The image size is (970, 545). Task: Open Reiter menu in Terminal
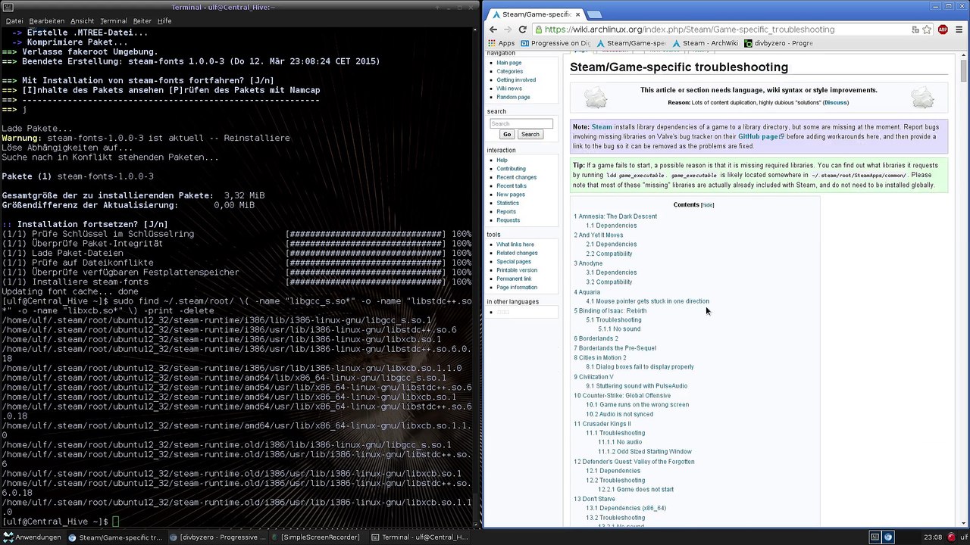tap(142, 21)
